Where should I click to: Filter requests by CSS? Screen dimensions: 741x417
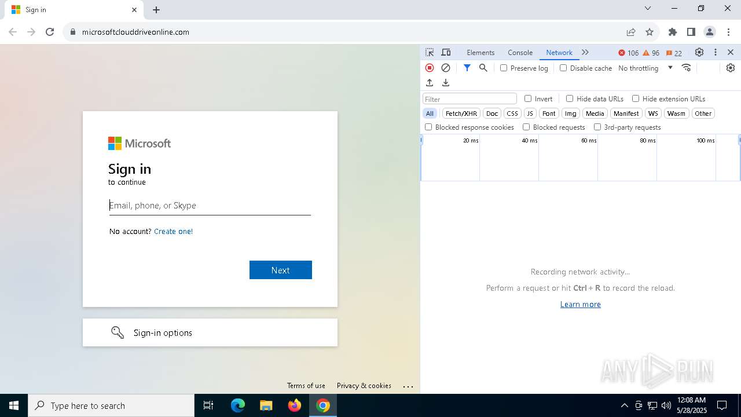[x=512, y=114]
